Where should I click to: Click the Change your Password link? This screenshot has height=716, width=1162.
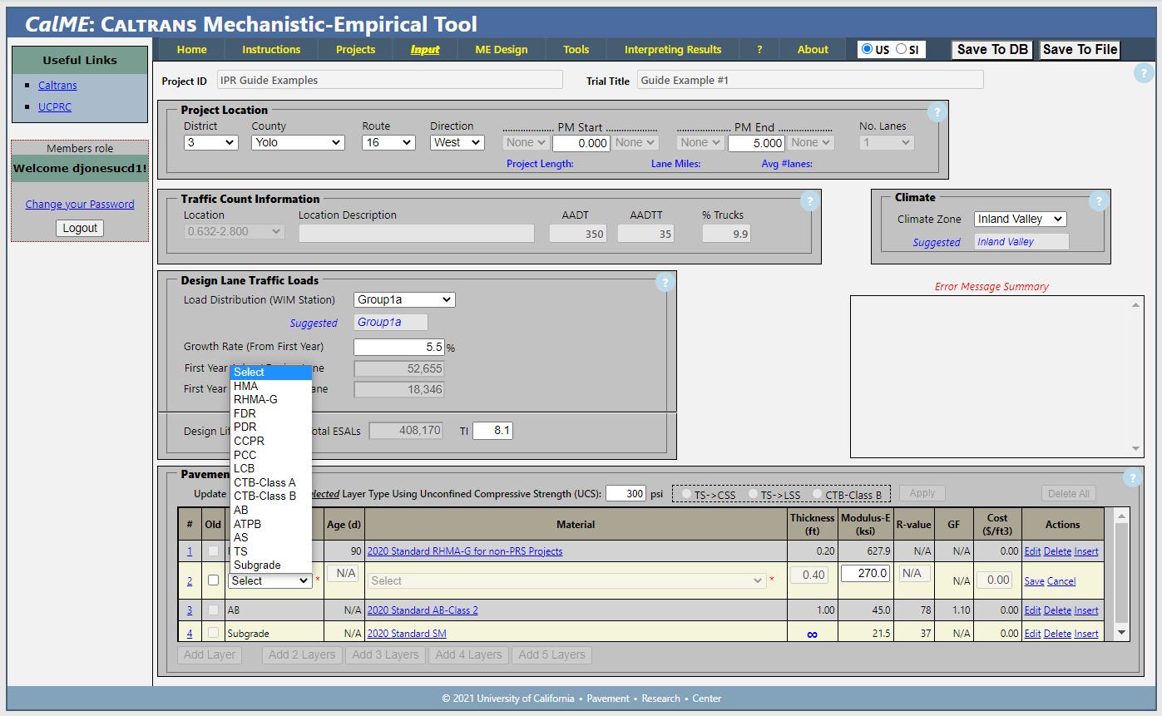click(x=80, y=204)
